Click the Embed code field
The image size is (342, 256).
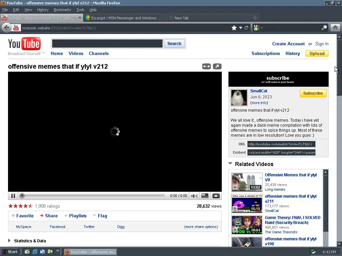[x=281, y=152]
